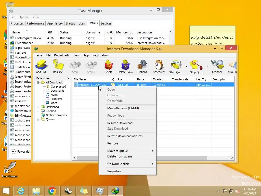Click the Stop Queue toolbar icon
The image size is (261, 196).
coord(197,67)
